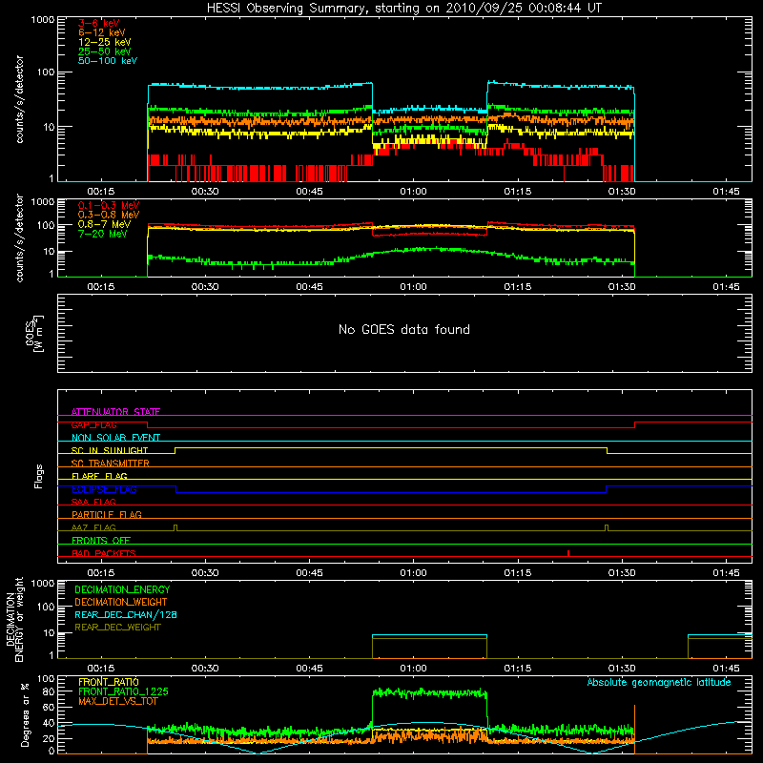Select the GAP_FLAG label
Screen dimensions: 763x763
(93, 424)
